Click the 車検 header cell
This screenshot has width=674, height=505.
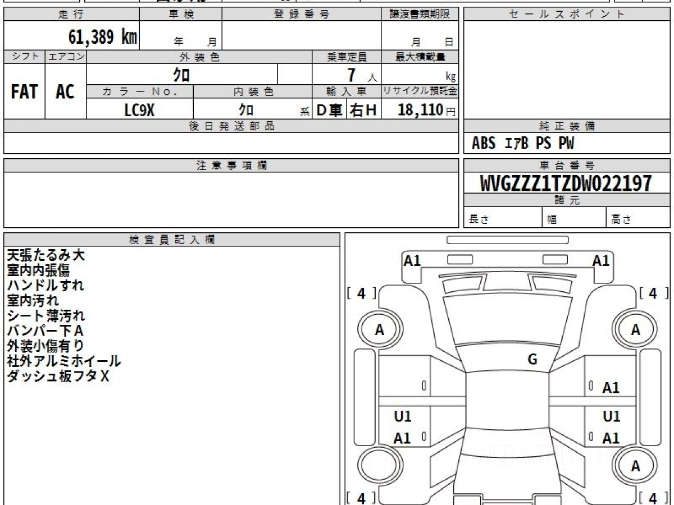click(x=181, y=15)
